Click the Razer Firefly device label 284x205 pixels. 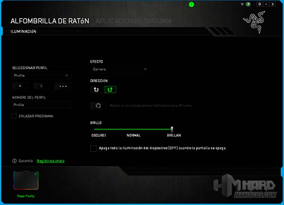(x=26, y=196)
